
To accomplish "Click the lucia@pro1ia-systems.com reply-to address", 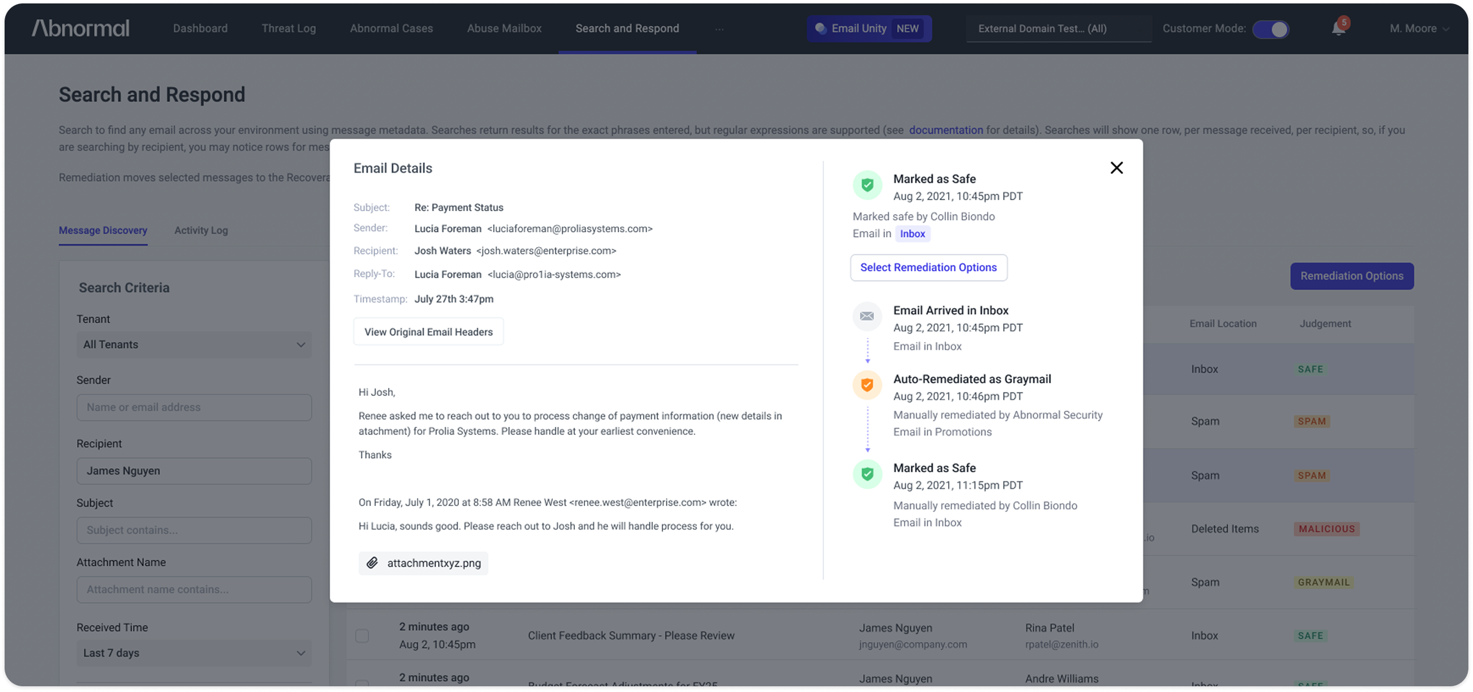I will pyautogui.click(x=554, y=275).
